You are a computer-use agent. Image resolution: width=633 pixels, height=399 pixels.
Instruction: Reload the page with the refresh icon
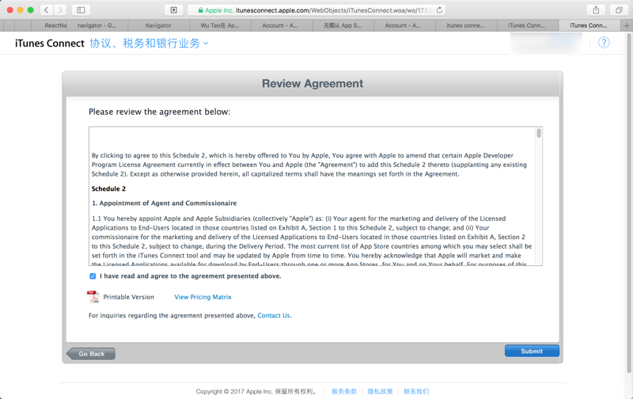(x=439, y=10)
